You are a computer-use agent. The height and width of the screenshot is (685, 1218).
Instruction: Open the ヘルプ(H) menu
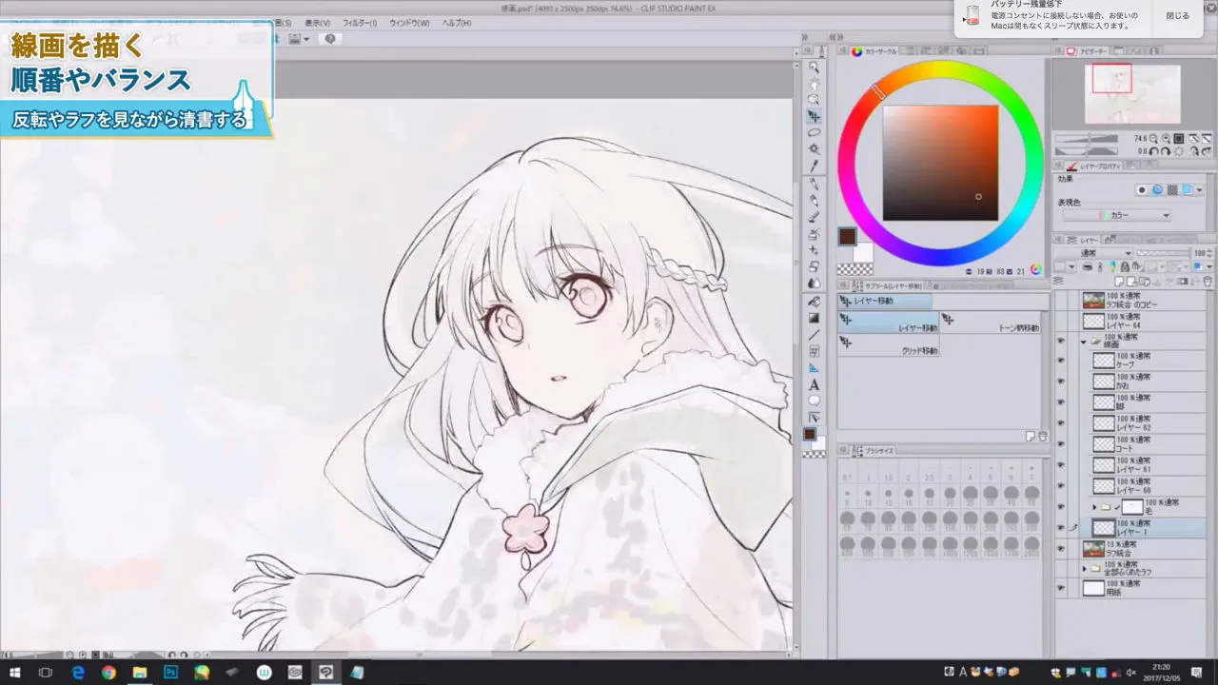pyautogui.click(x=457, y=23)
